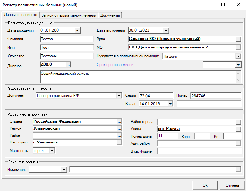Click the г Ульяновск locality value
This screenshot has height=191, width=246.
(x=46, y=142)
